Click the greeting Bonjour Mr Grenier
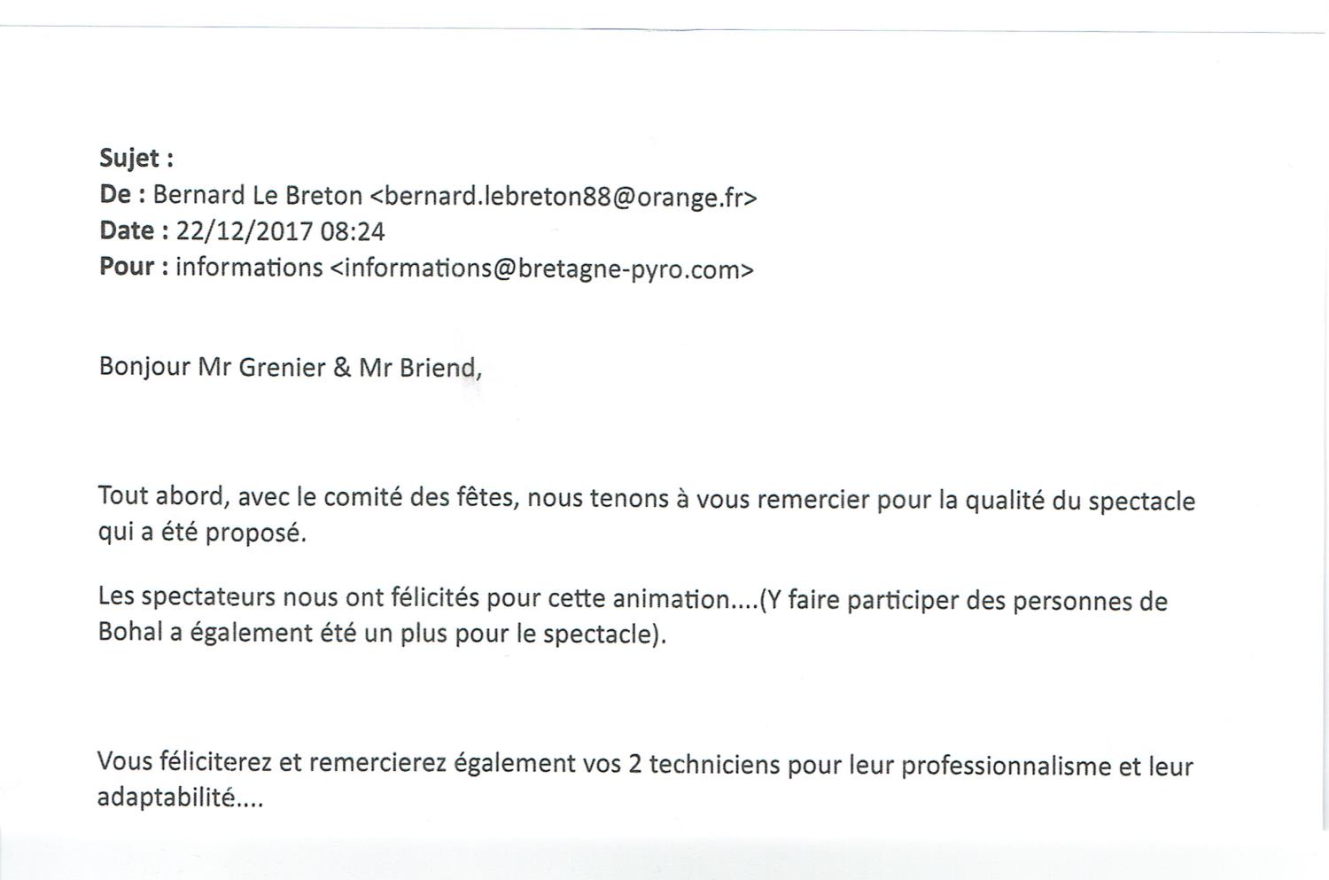This screenshot has width=1329, height=880. point(212,367)
